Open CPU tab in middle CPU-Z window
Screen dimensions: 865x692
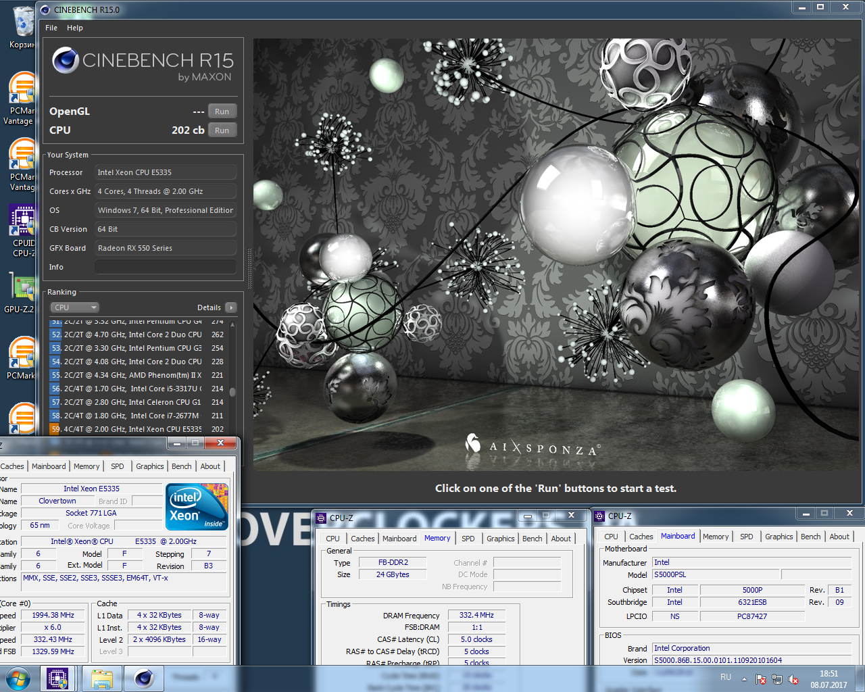(x=332, y=539)
